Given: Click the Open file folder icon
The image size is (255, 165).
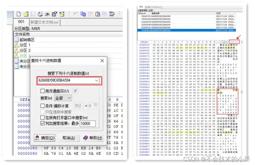Looking at the screenshot, I should click(26, 14).
